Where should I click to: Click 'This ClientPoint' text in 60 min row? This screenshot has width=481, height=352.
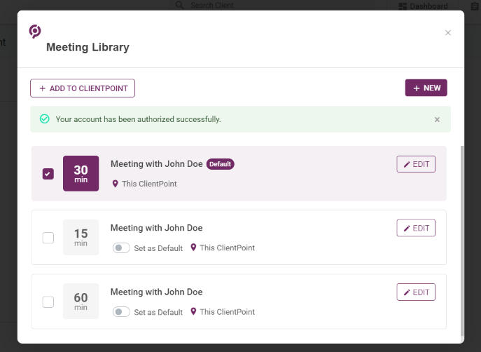(x=228, y=312)
